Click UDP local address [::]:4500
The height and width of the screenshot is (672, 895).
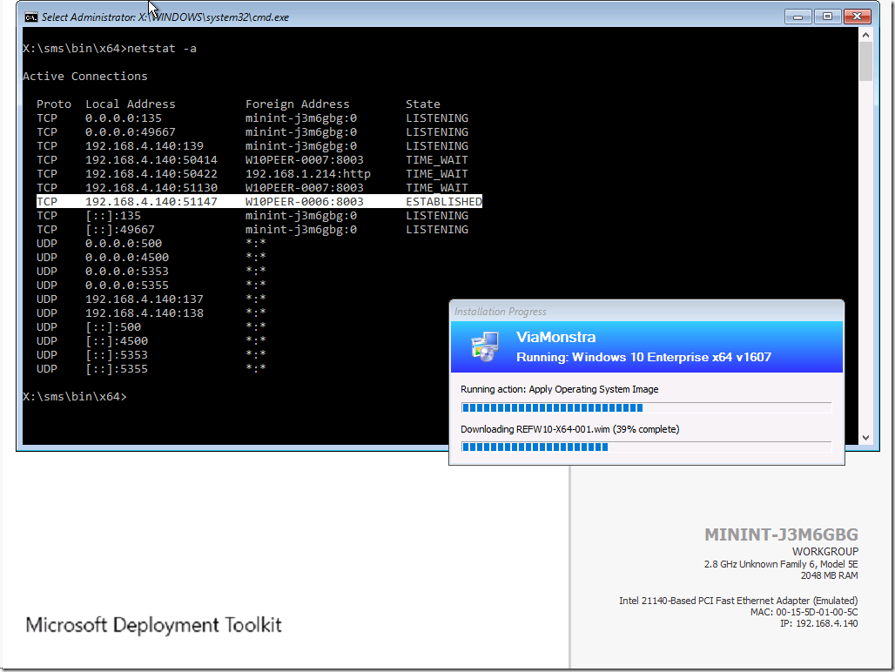(x=117, y=341)
